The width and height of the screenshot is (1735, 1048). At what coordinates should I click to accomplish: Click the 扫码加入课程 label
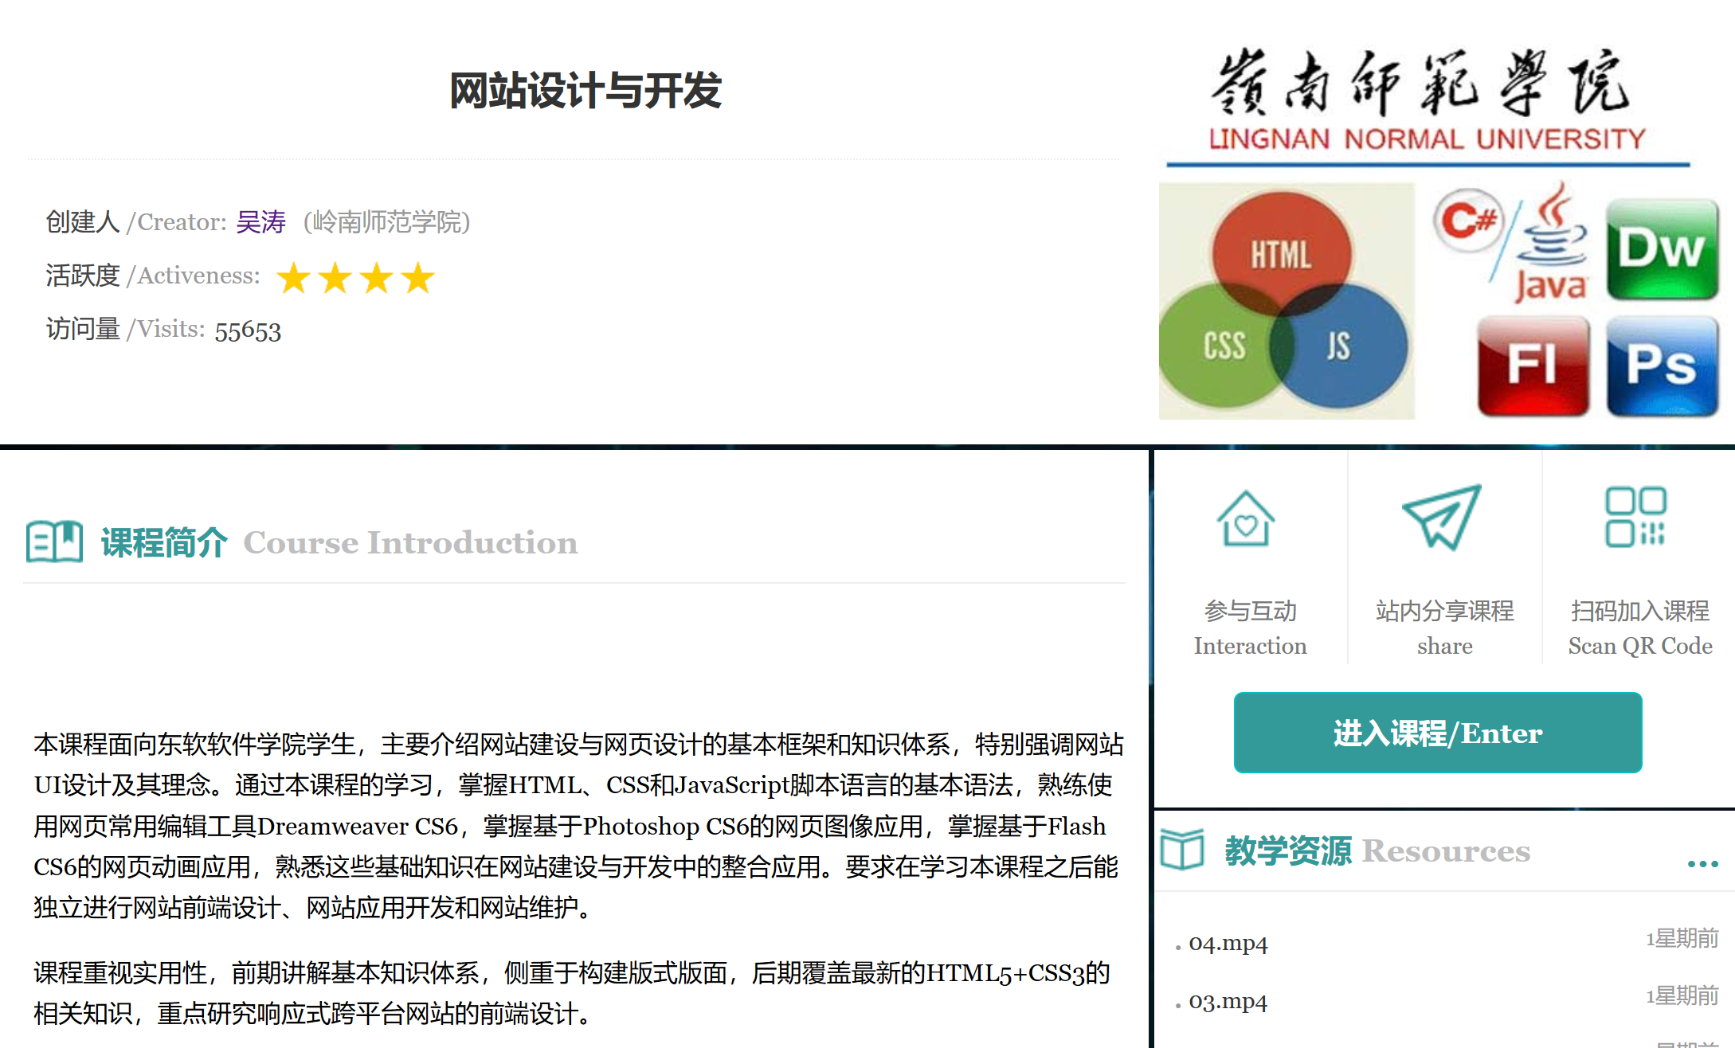click(x=1639, y=611)
